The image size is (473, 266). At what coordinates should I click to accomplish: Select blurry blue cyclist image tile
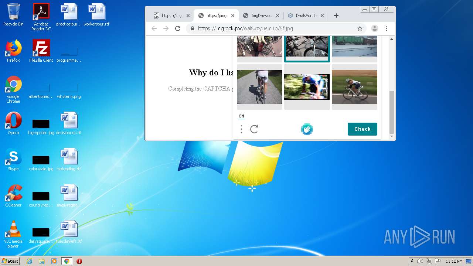pyautogui.click(x=307, y=87)
